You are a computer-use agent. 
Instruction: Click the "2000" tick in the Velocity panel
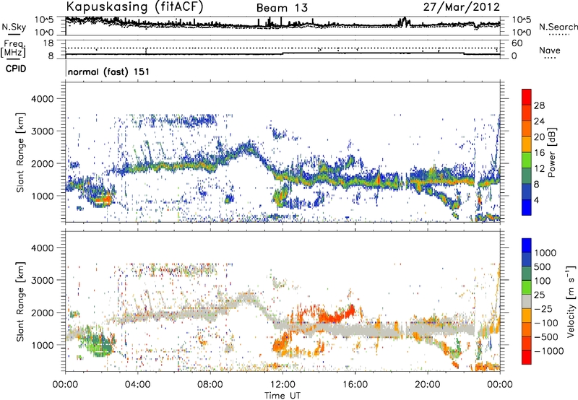pos(43,313)
